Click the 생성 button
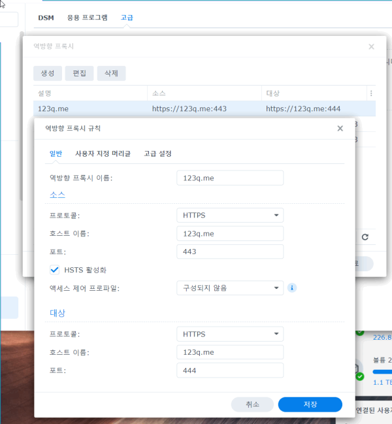This screenshot has width=392, height=424. coord(48,73)
